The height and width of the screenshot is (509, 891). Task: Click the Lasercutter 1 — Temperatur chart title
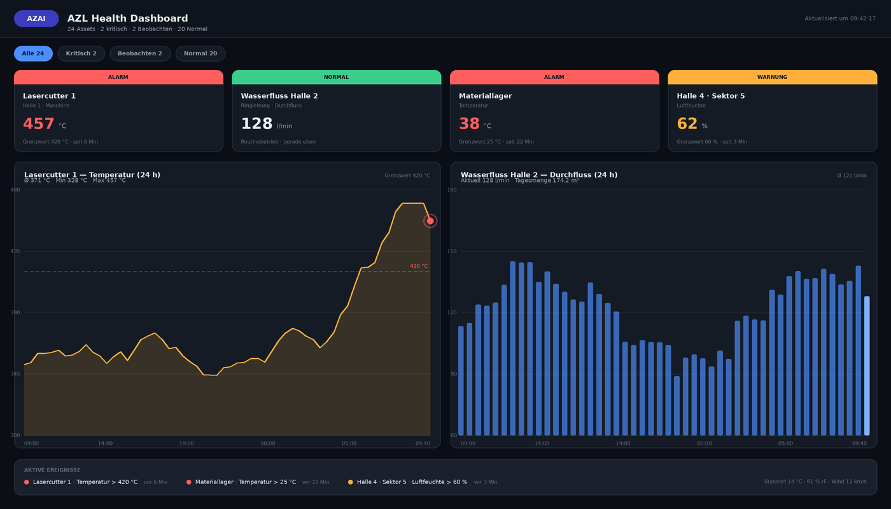coord(92,174)
